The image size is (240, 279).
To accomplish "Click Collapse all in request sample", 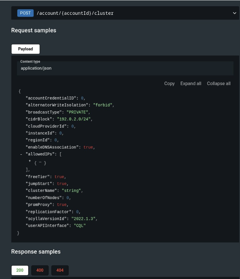I will click(x=219, y=83).
